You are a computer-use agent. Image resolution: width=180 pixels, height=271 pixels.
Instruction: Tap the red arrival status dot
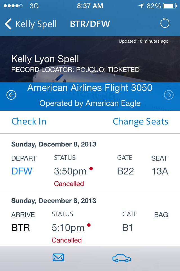(89, 225)
